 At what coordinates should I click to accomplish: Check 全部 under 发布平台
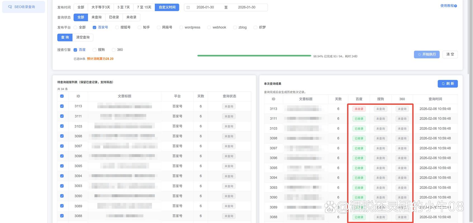tap(75, 27)
